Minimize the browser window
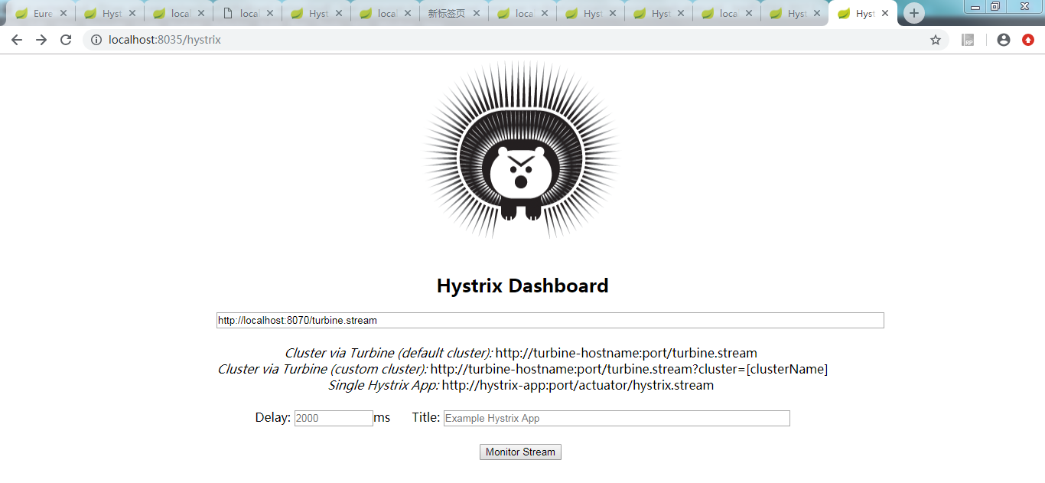The height and width of the screenshot is (483, 1045). click(x=975, y=7)
